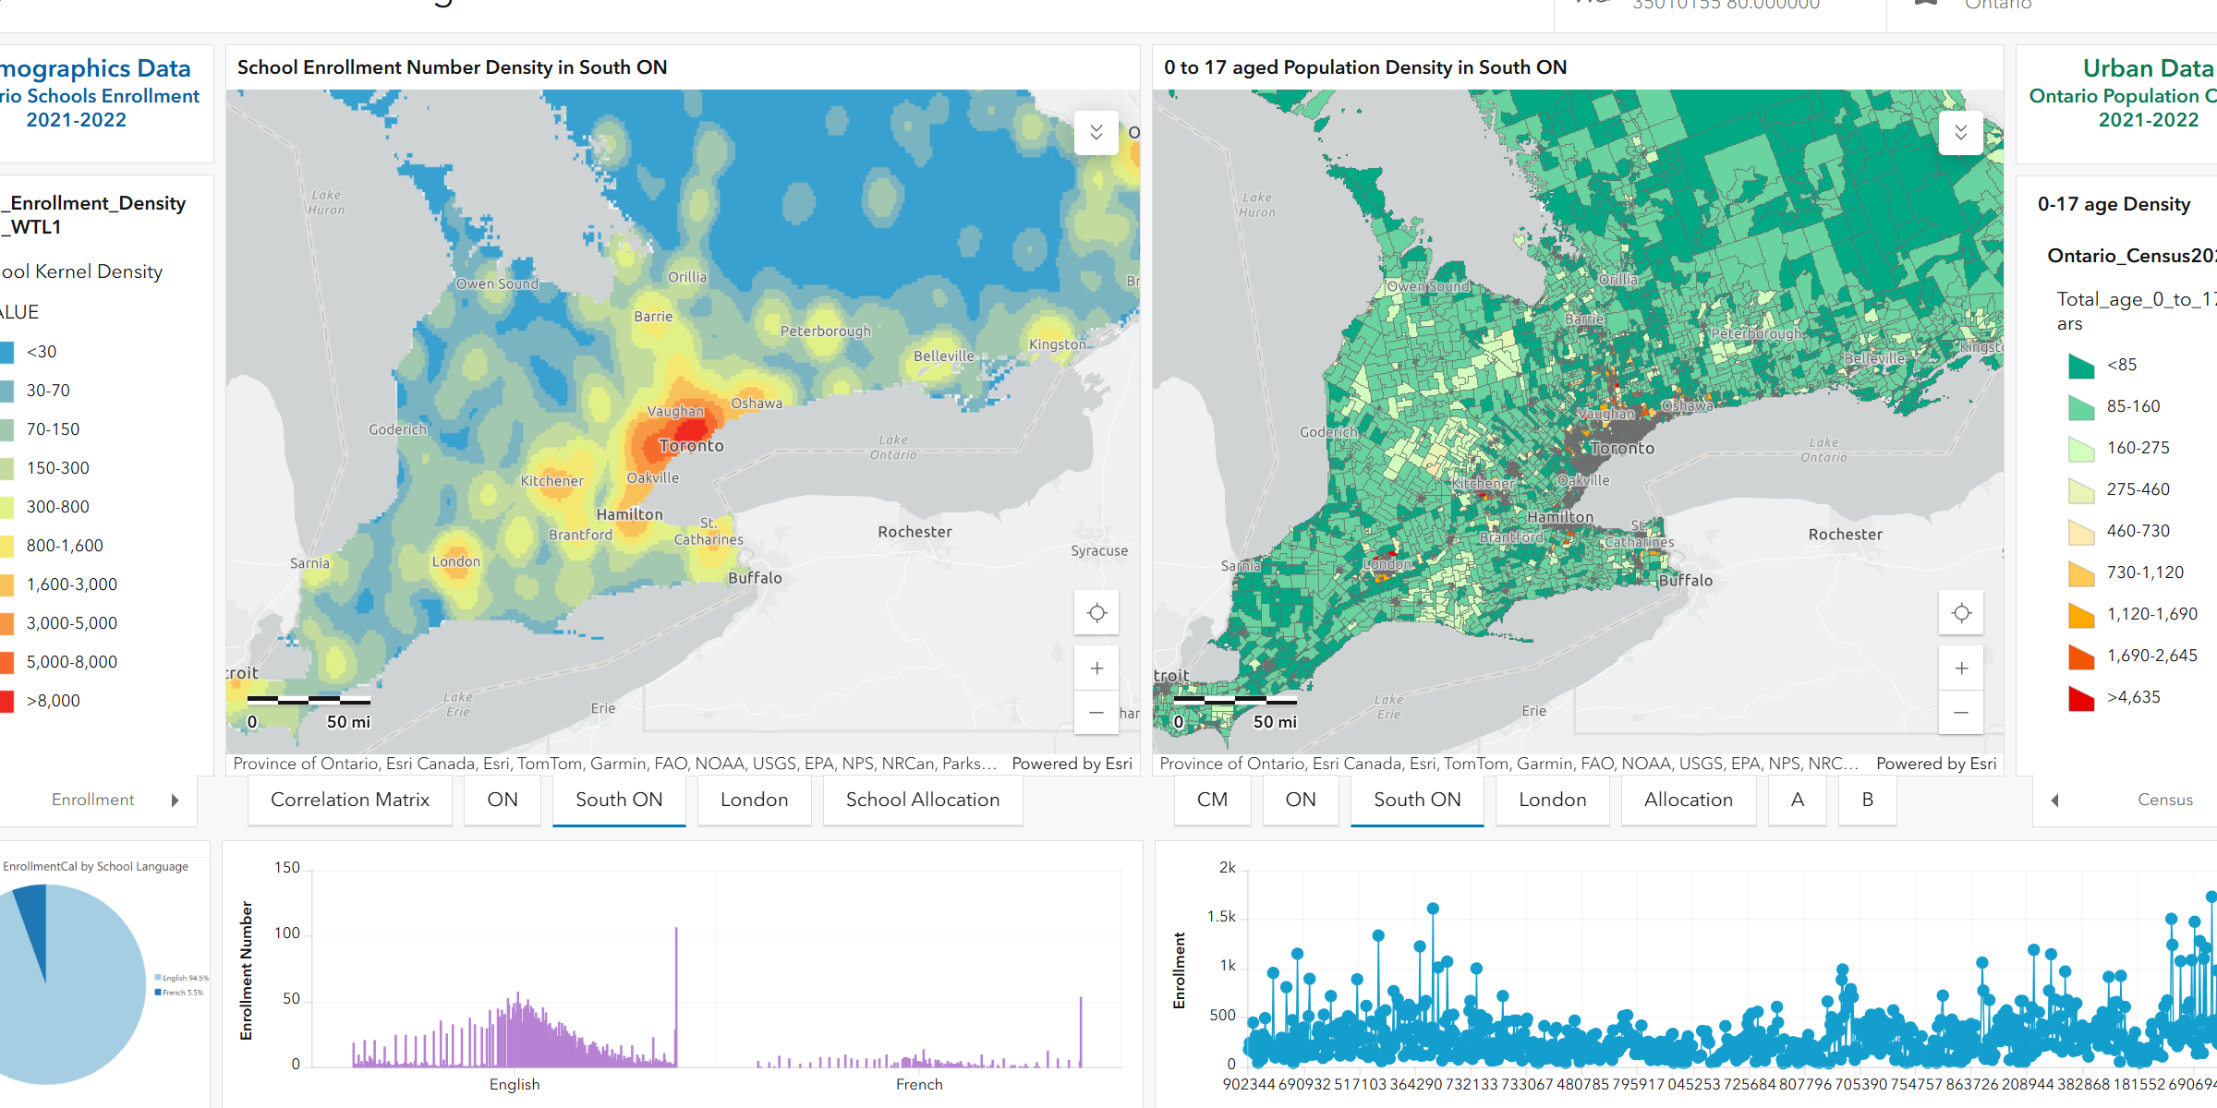
Task: Select the red >8,000 legend swatch
Action: click(7, 701)
